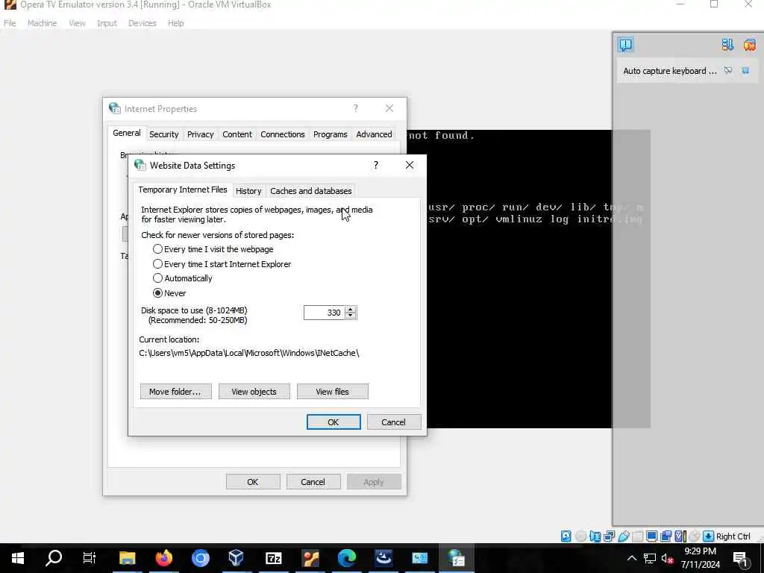Increase disk space value with up arrow
Image resolution: width=764 pixels, height=573 pixels.
click(x=351, y=310)
